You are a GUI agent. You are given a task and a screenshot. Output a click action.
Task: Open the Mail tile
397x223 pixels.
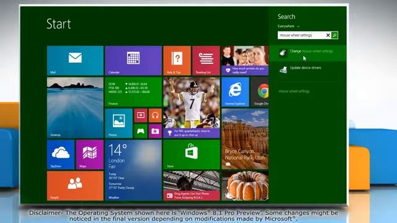75,61
